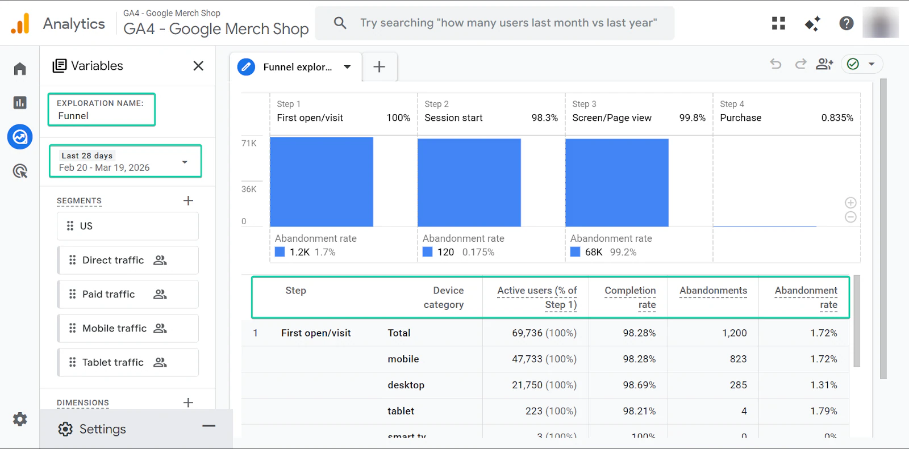
Task: Open the Home icon in left navigation
Action: click(x=20, y=69)
